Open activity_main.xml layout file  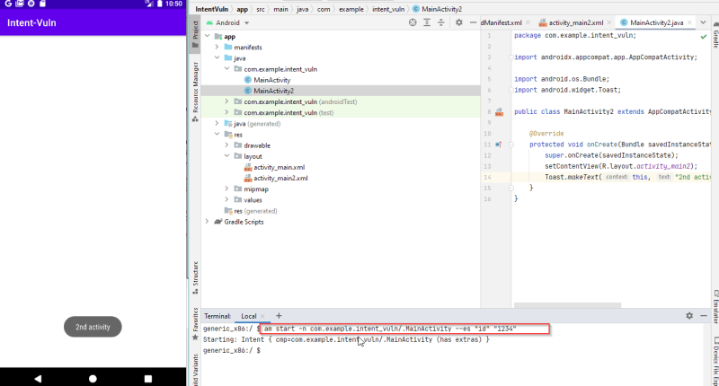279,167
